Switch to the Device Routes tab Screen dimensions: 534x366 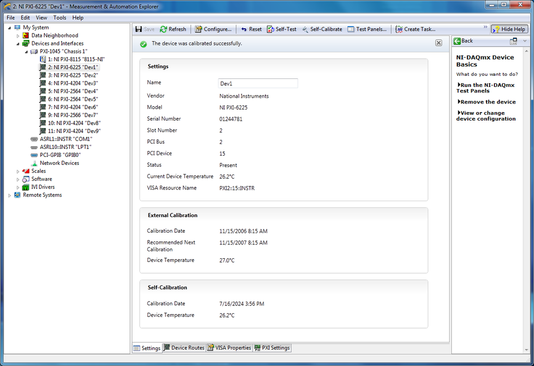coord(184,348)
